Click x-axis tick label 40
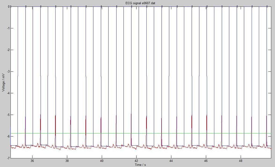Viewport: 275px width, 167px height. click(x=102, y=161)
